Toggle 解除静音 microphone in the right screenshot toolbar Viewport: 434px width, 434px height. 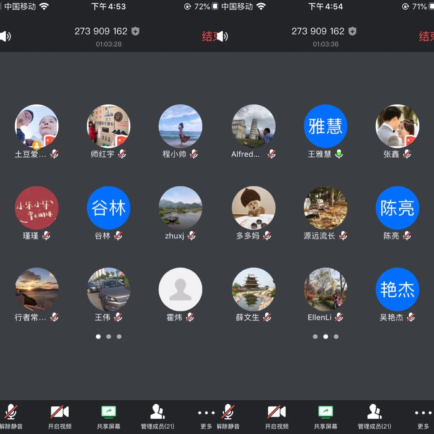coord(228,416)
